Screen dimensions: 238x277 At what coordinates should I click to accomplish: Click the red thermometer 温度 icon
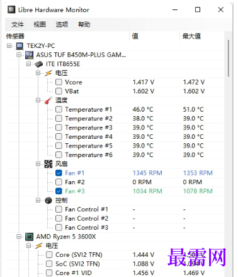pos(48,100)
